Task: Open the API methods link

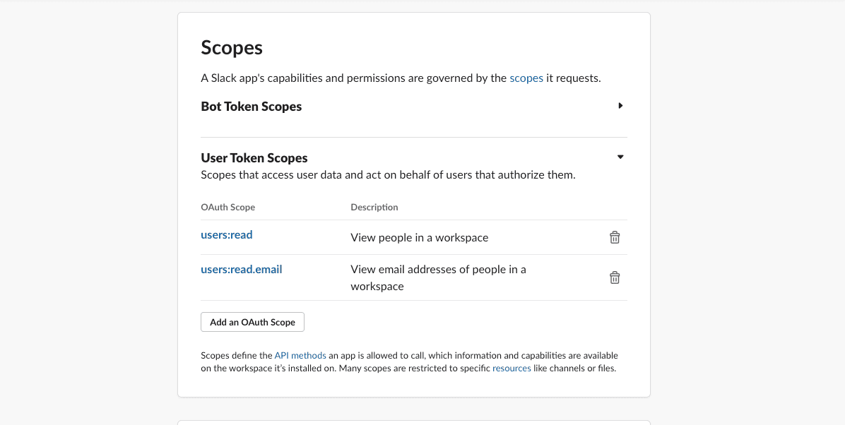Action: 300,356
